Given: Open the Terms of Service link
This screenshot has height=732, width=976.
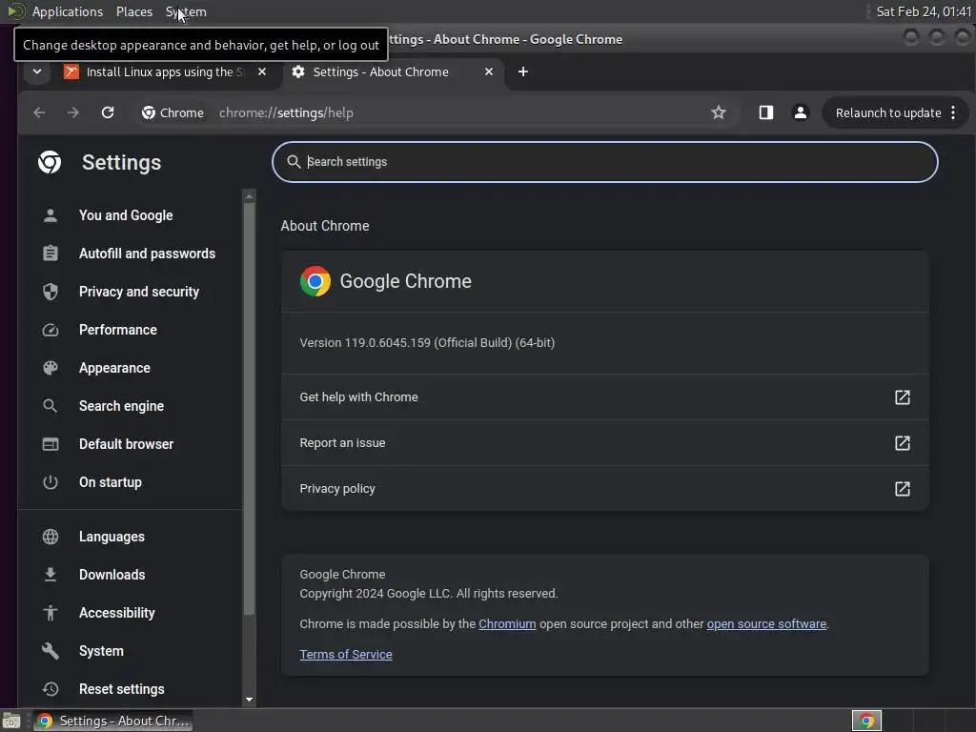Looking at the screenshot, I should coord(345,654).
